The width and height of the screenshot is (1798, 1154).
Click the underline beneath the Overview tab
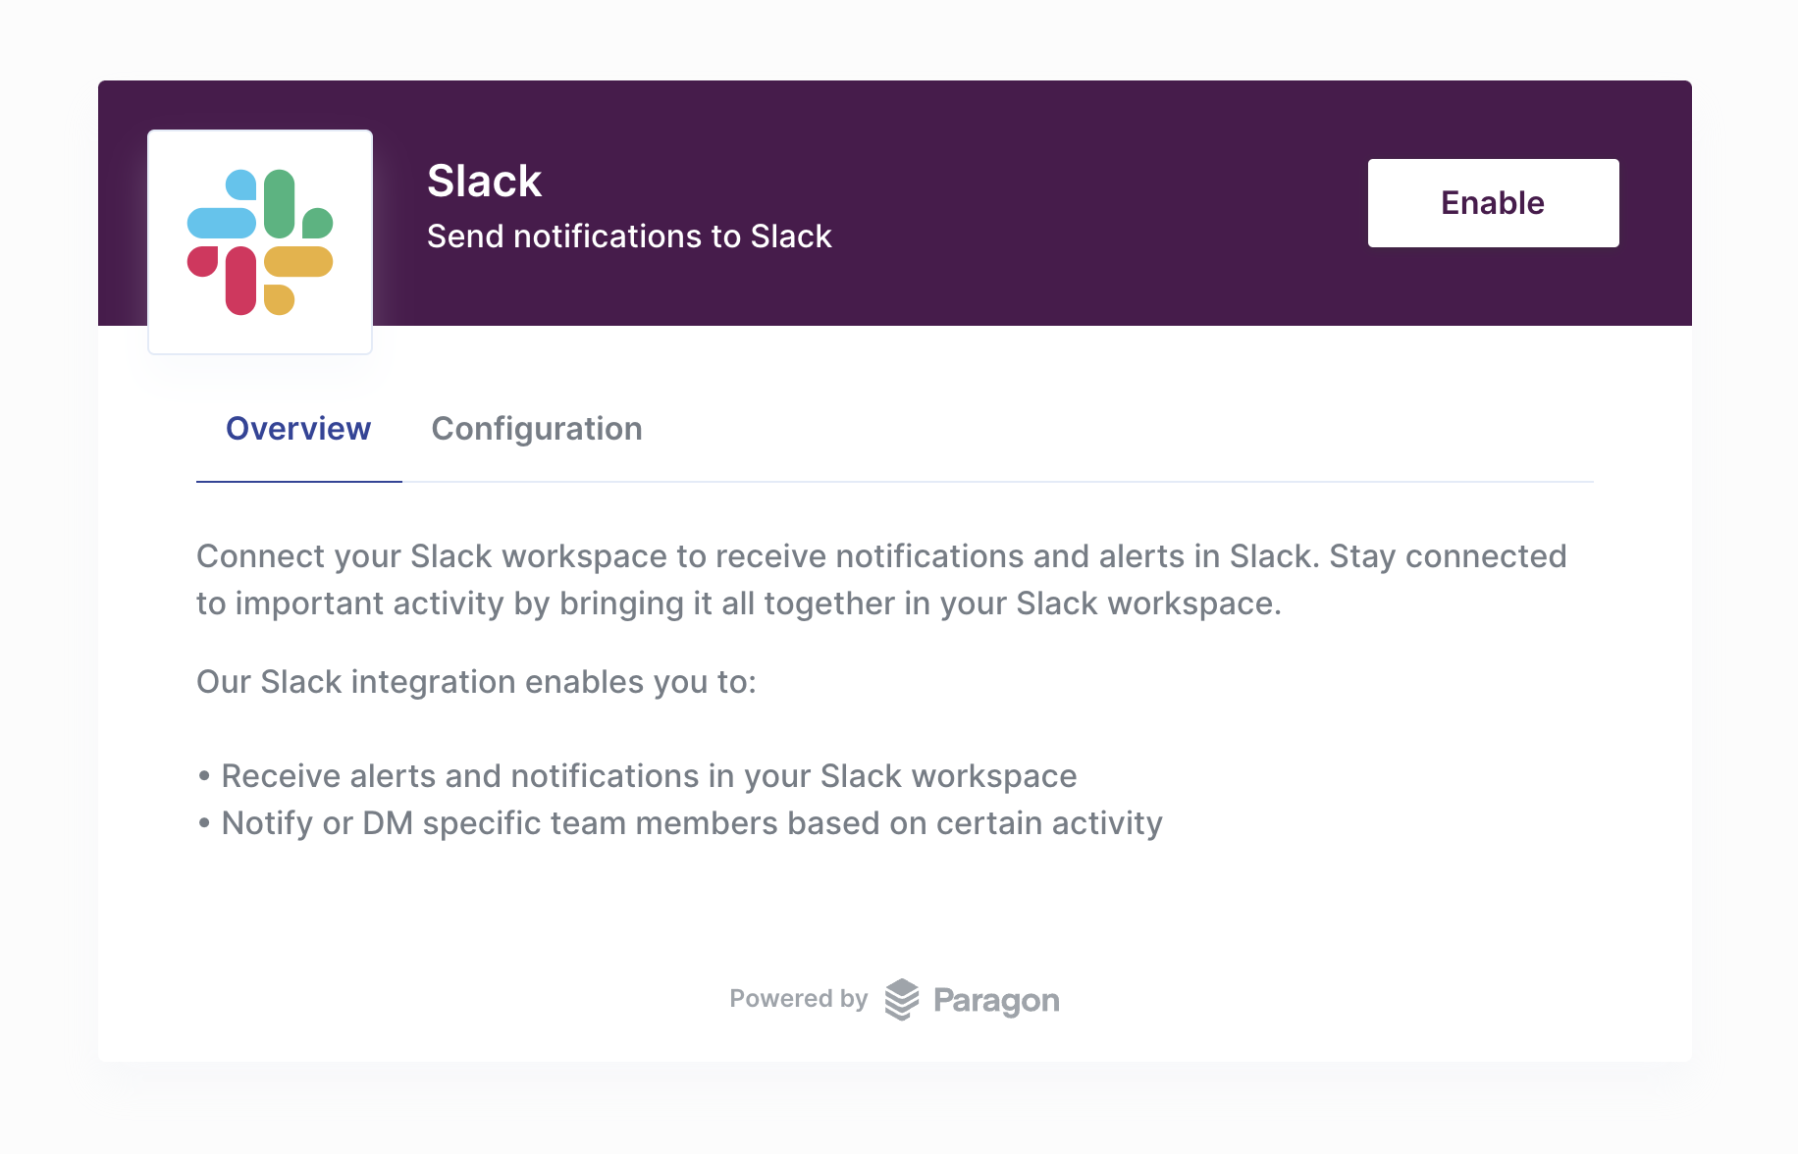[299, 482]
